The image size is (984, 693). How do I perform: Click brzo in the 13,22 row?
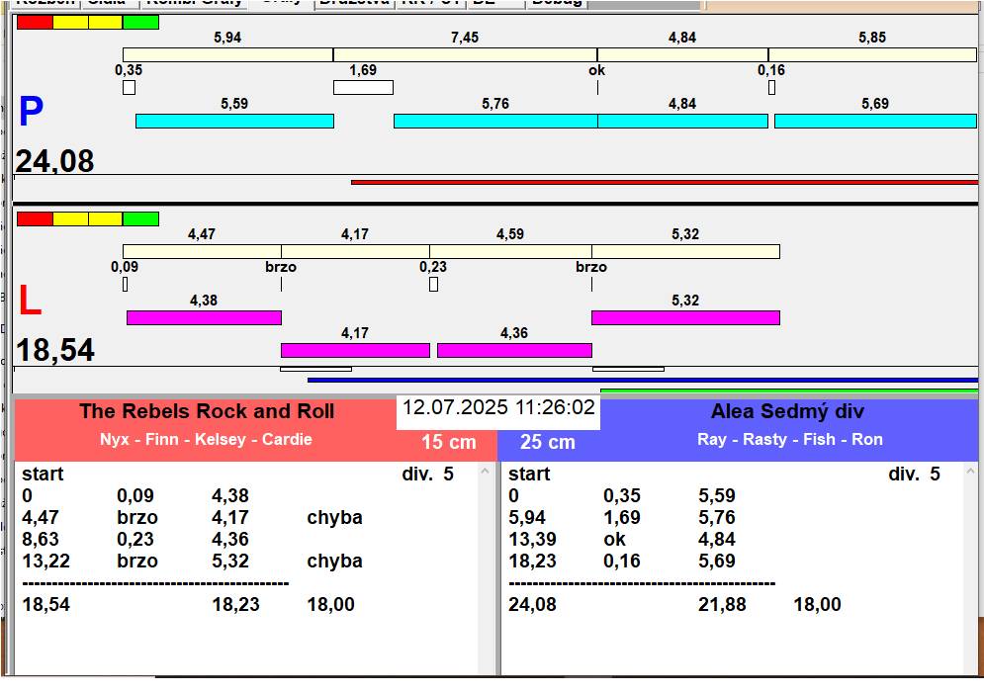(137, 561)
